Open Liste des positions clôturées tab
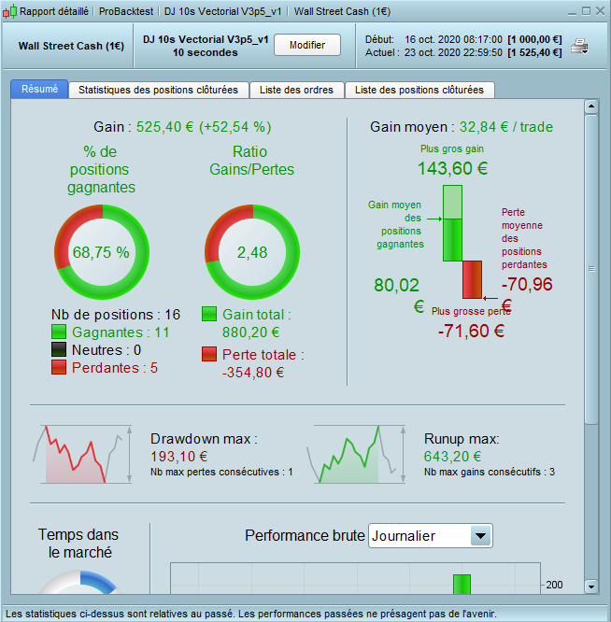 pyautogui.click(x=419, y=90)
